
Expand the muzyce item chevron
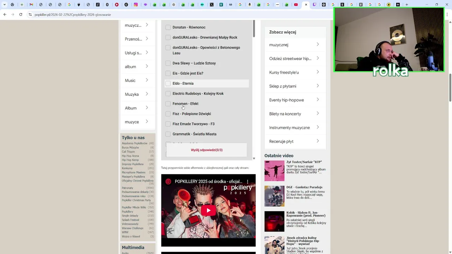pyautogui.click(x=147, y=122)
